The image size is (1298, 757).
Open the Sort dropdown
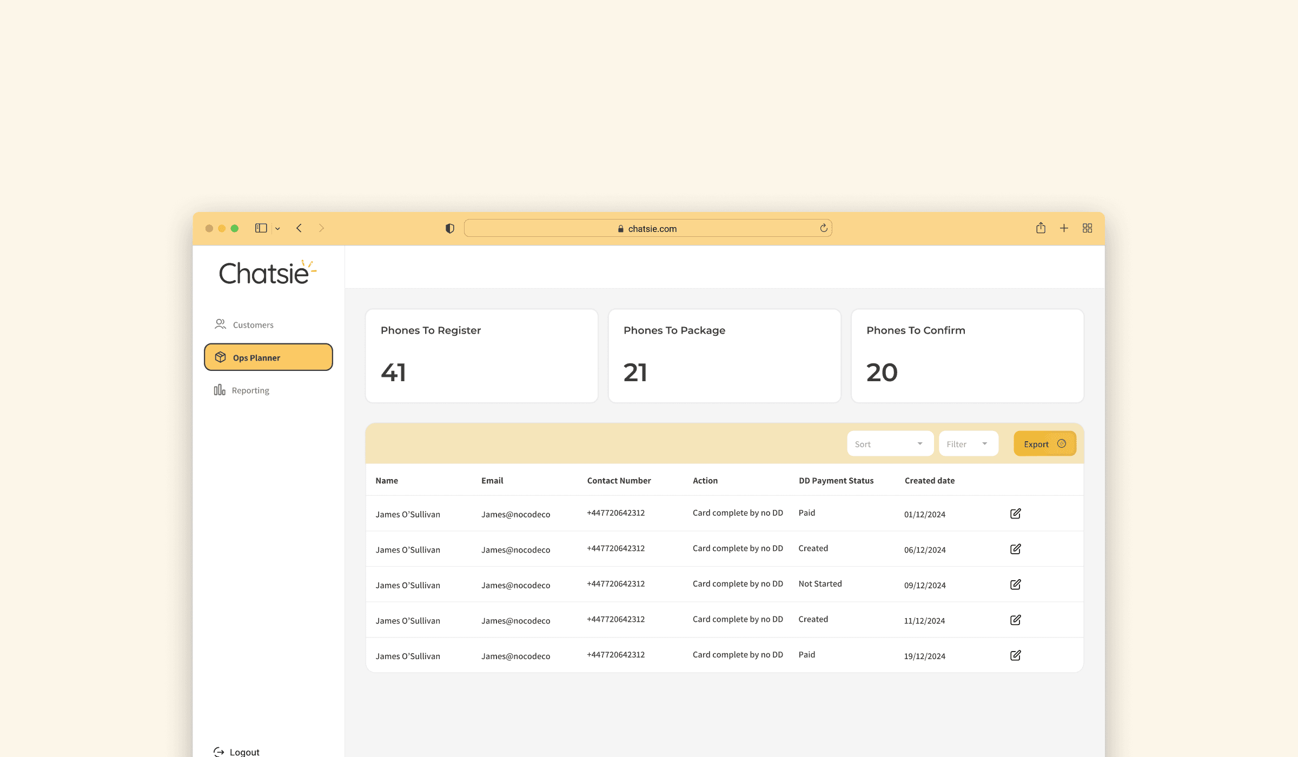pyautogui.click(x=890, y=444)
